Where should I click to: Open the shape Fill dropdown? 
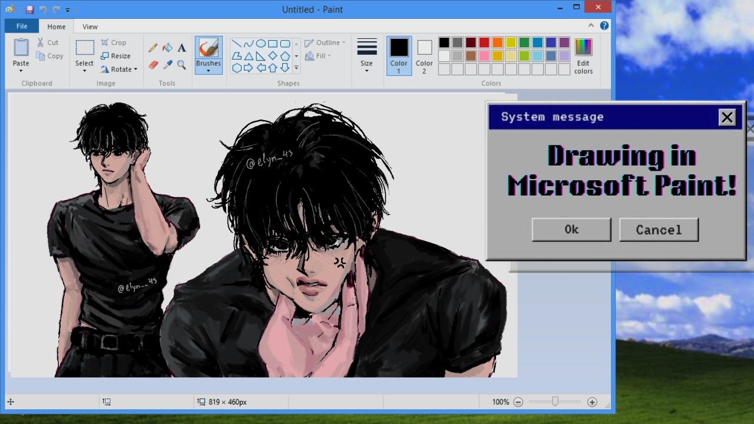(x=318, y=56)
